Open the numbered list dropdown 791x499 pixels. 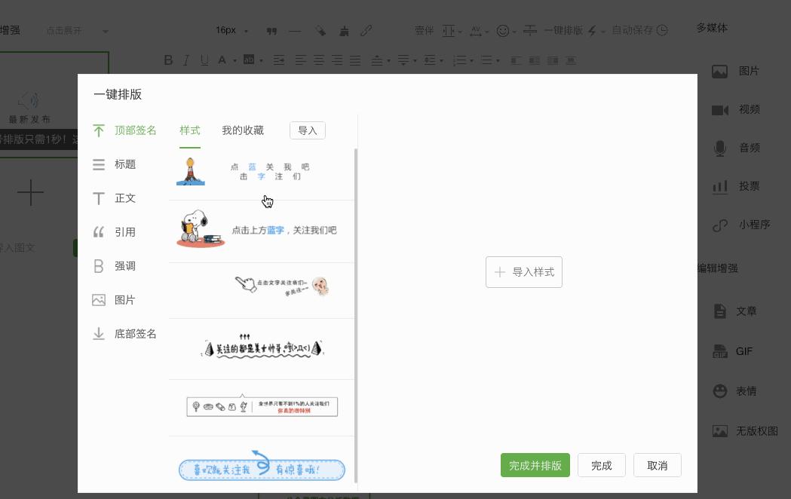point(462,60)
